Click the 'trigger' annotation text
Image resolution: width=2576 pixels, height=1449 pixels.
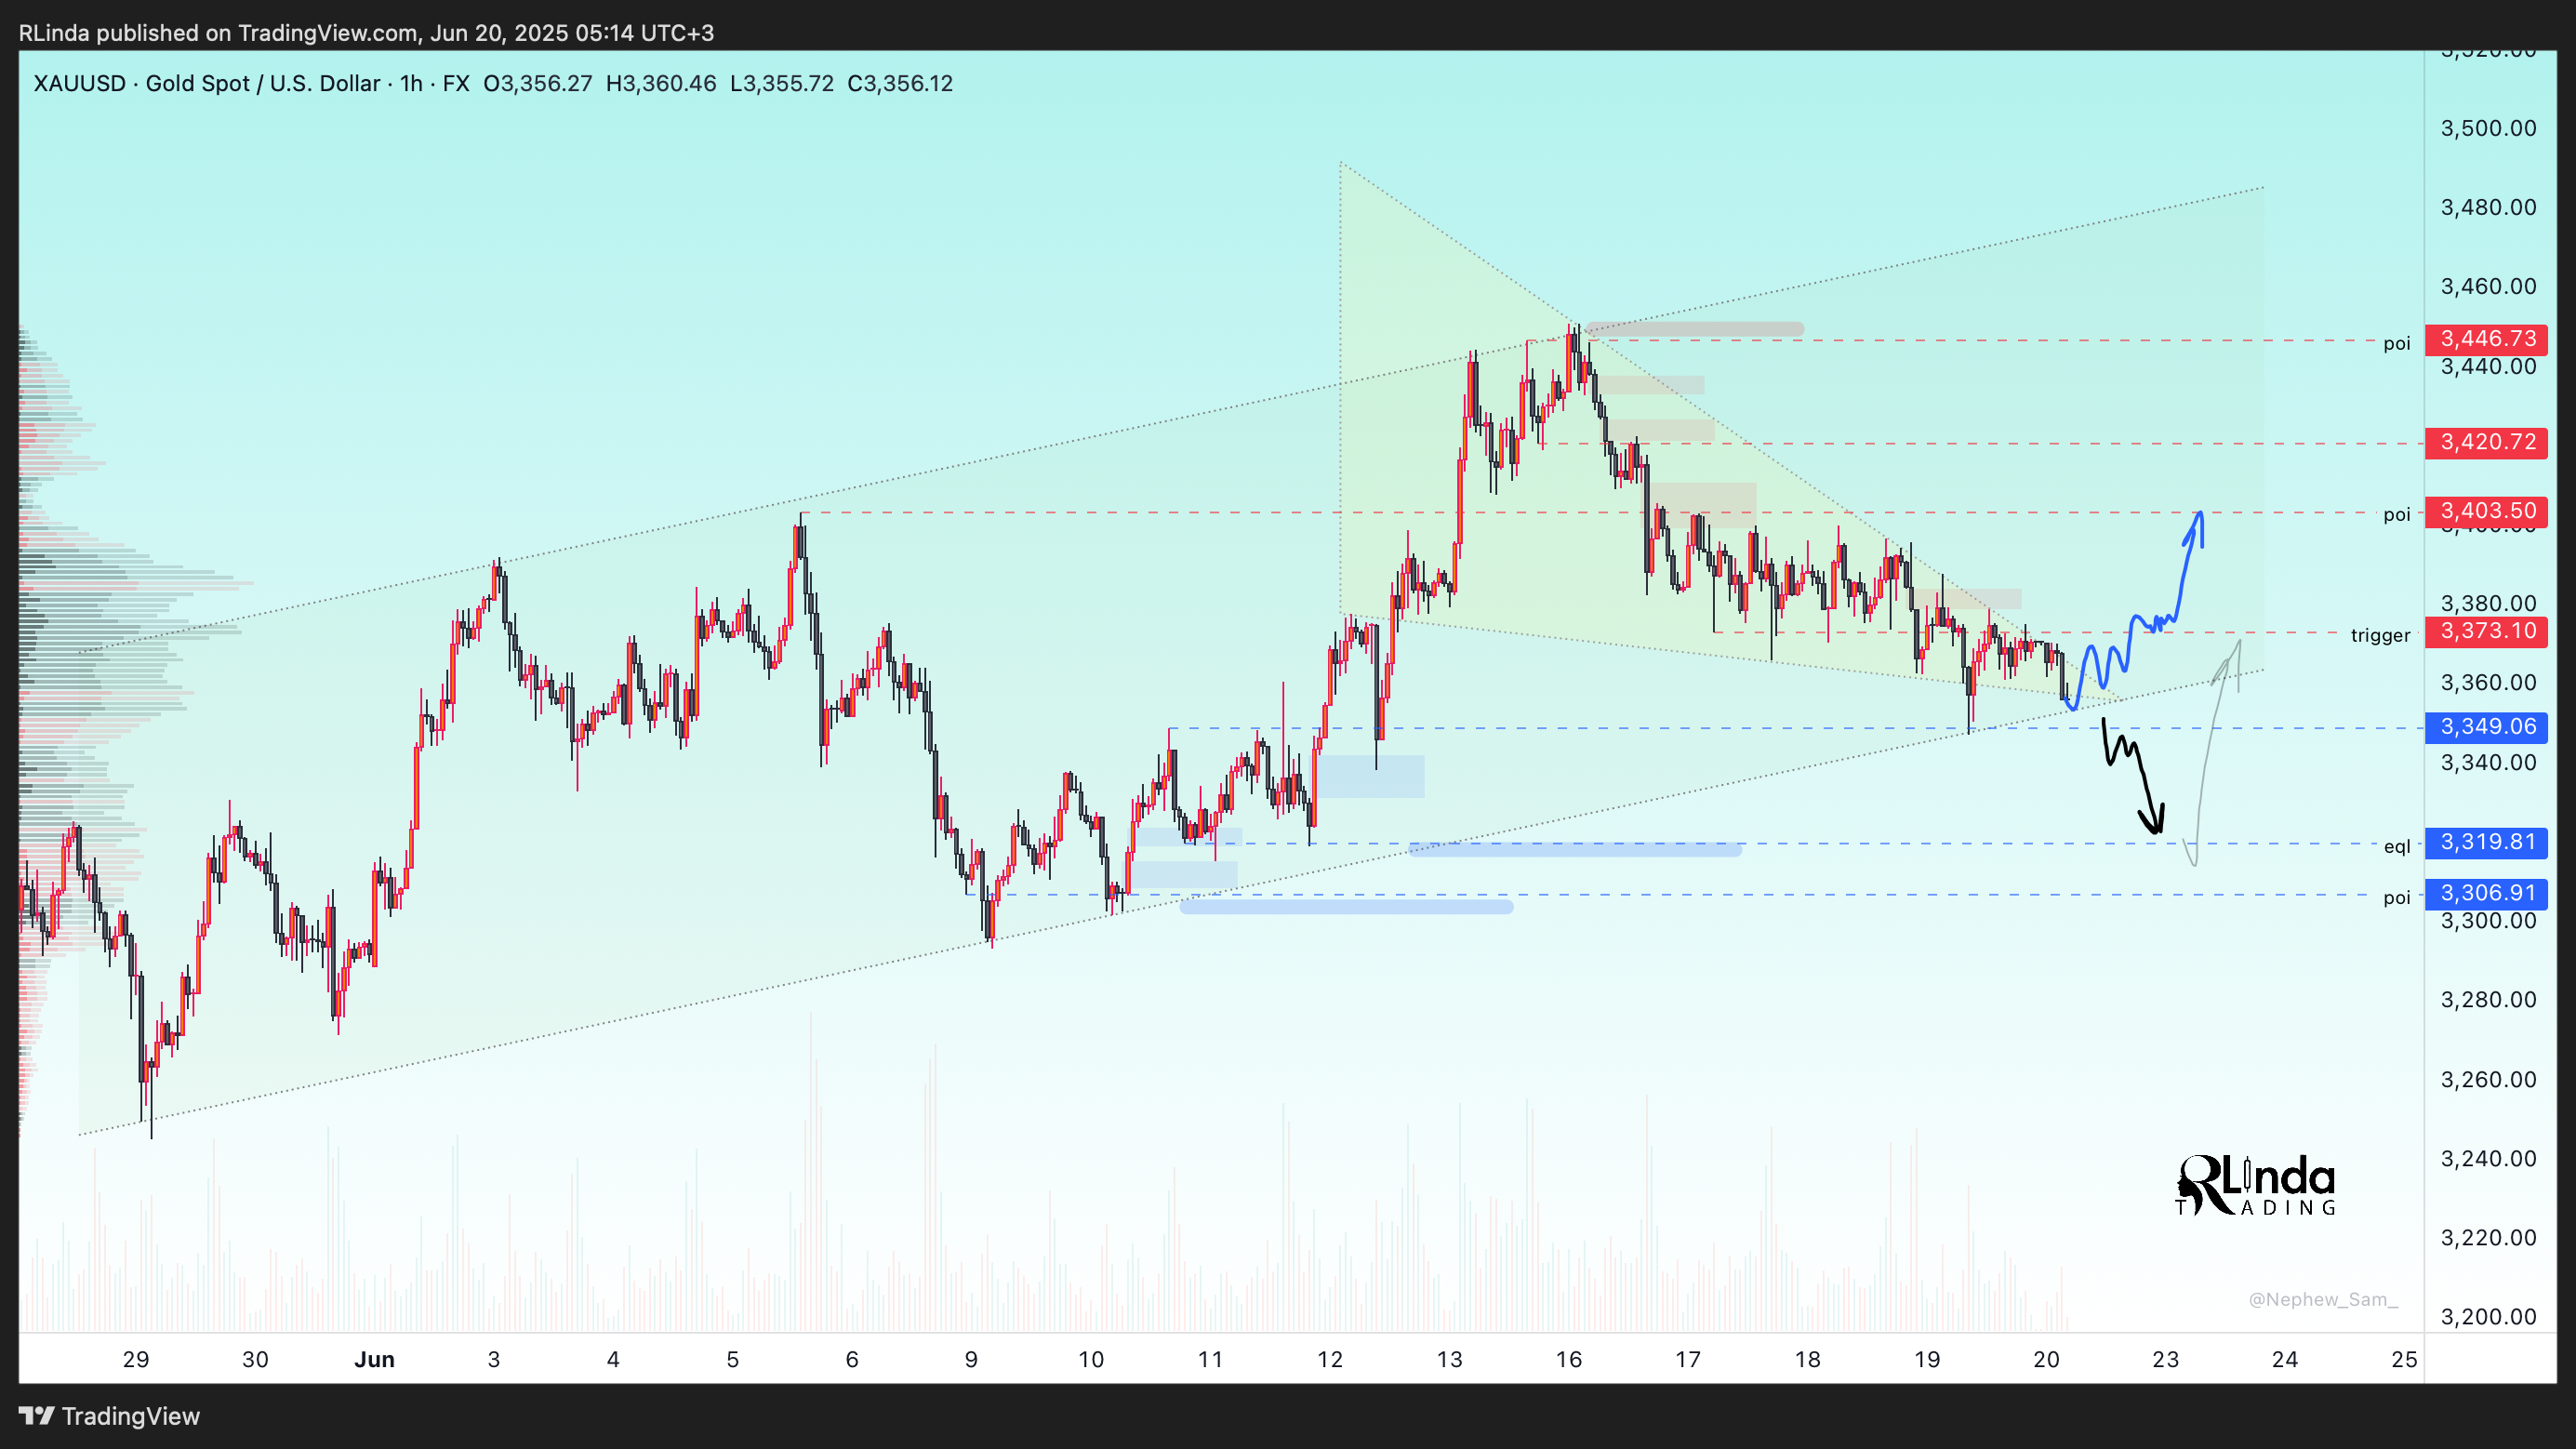point(2380,635)
